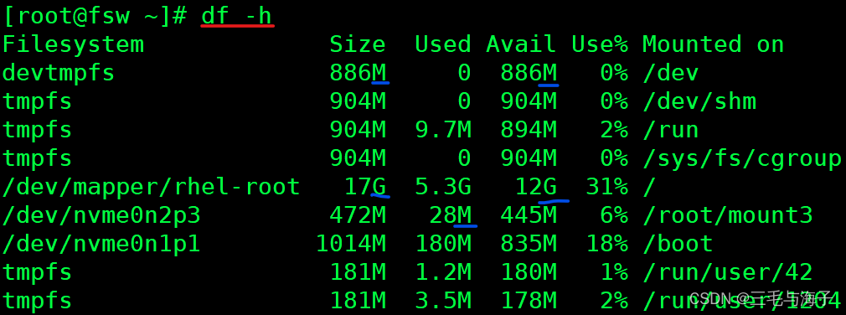The height and width of the screenshot is (315, 846).
Task: Click the 'Size' column header
Action: click(x=358, y=44)
